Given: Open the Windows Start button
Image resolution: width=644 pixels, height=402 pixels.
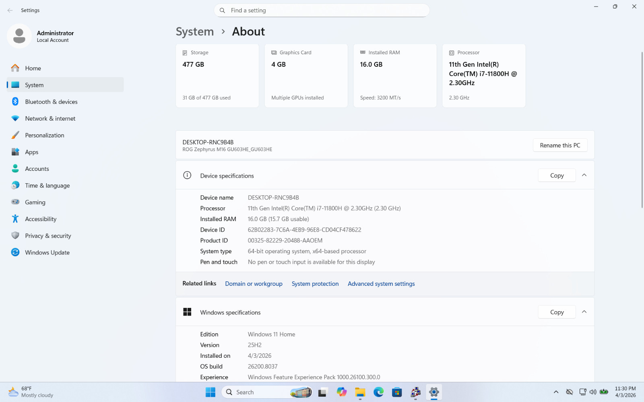Looking at the screenshot, I should pos(211,392).
